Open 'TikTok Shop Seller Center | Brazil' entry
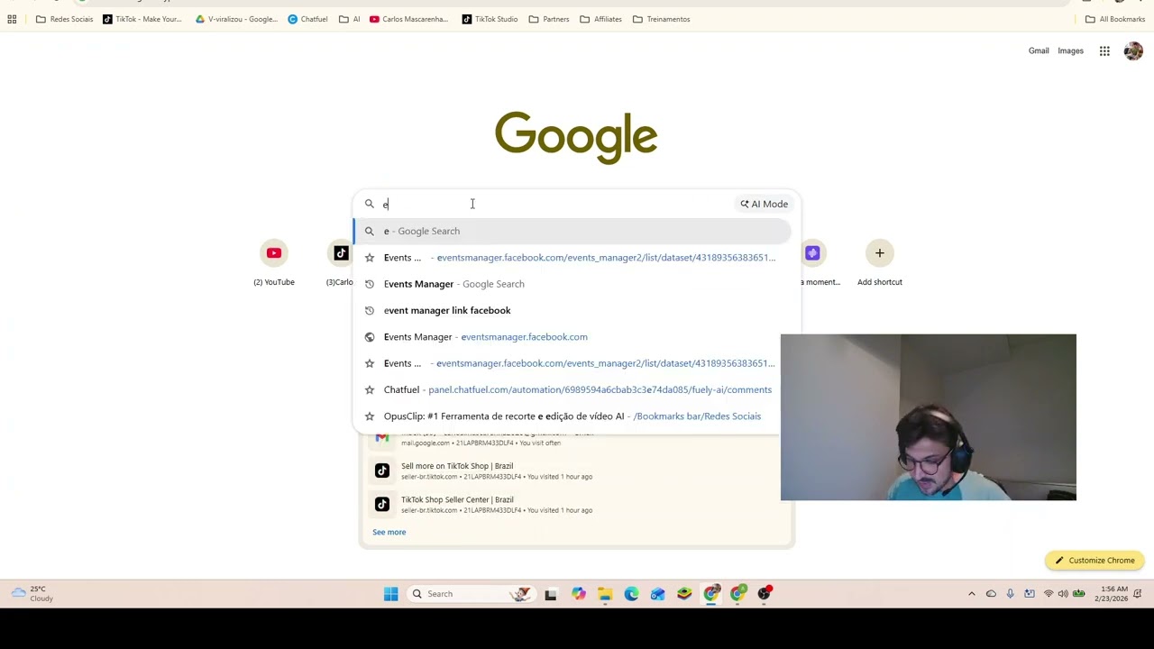Screen dimensions: 1154x649 click(x=577, y=504)
